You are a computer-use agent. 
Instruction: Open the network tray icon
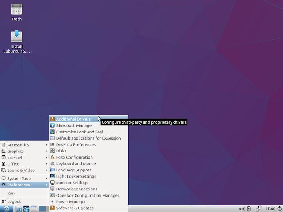point(258,208)
